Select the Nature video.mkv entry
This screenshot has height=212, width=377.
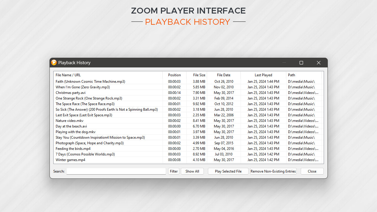[88, 120]
